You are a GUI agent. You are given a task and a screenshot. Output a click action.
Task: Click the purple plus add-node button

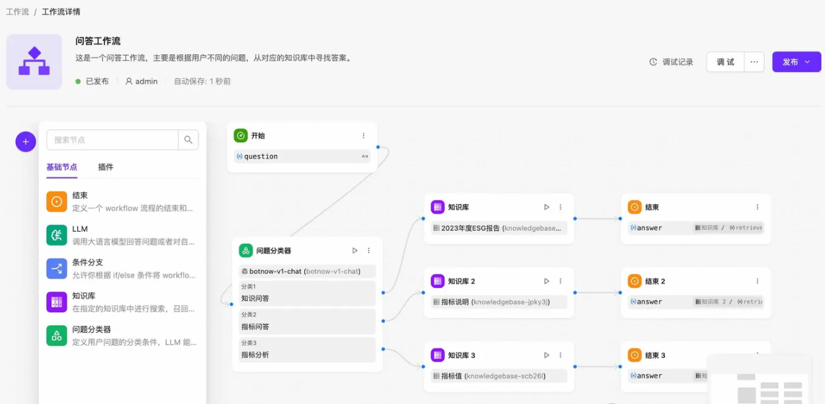click(26, 141)
